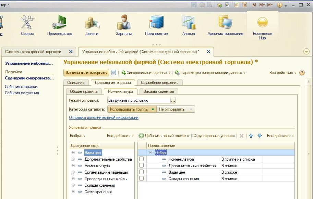The width and height of the screenshot is (313, 199).
Task: Click the save diskette icon beside Записать и закрыть
Action: pos(114,73)
